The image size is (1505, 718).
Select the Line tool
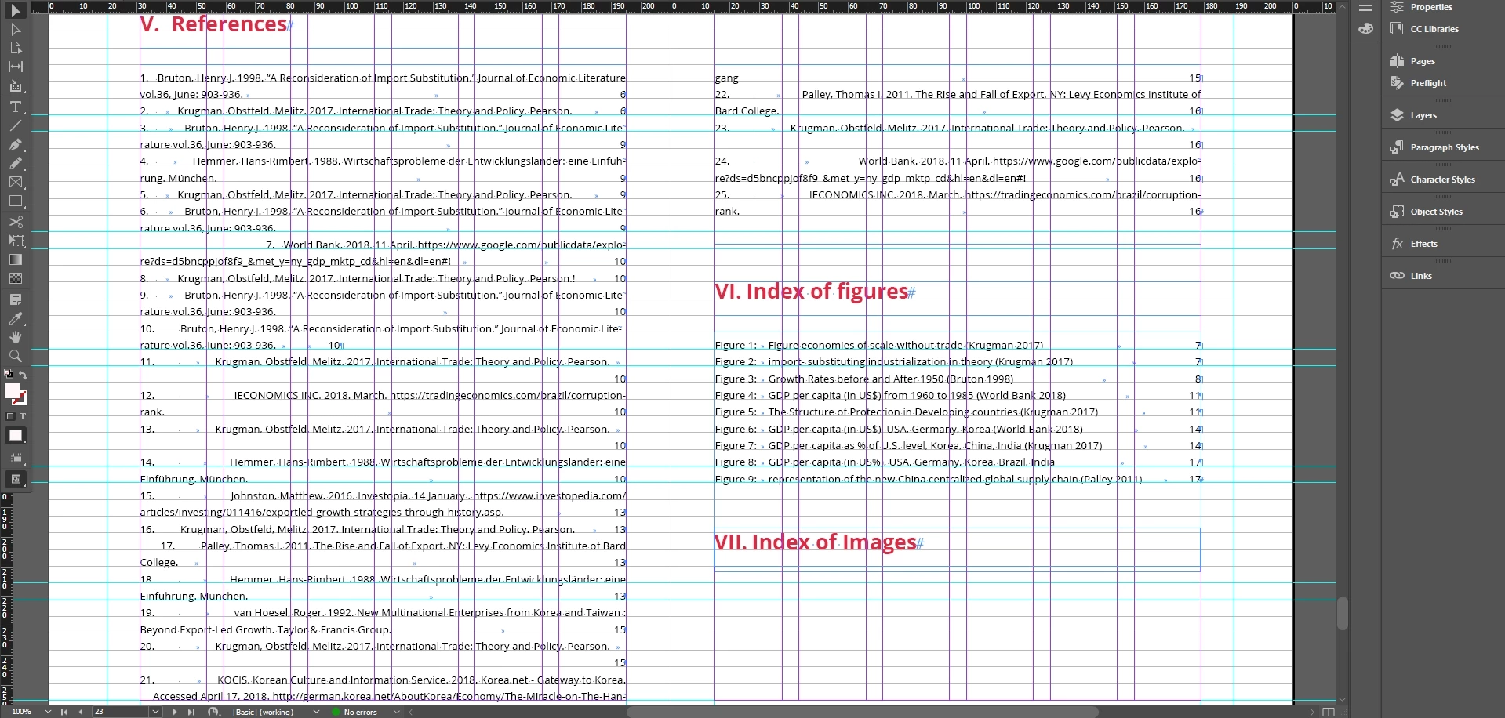tap(15, 125)
